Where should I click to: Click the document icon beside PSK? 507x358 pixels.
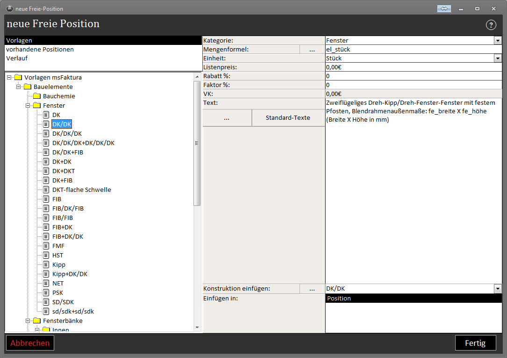tap(46, 292)
